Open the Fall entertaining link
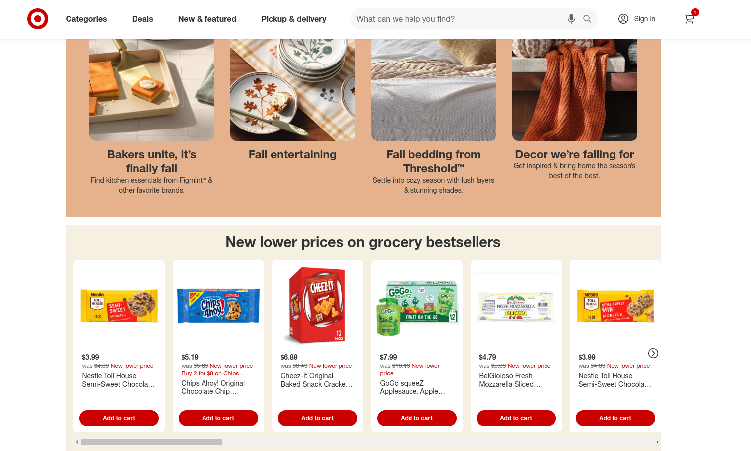This screenshot has width=751, height=451. pyautogui.click(x=292, y=154)
